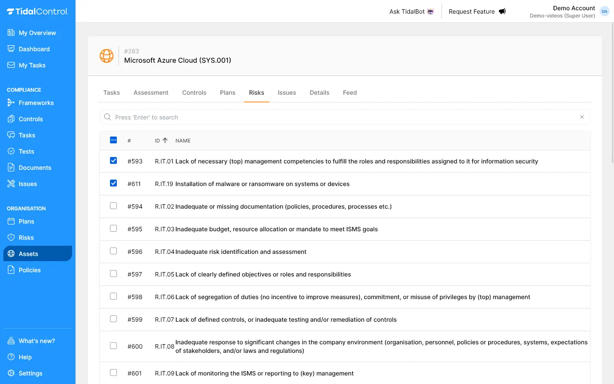Check the box for risk #594
The height and width of the screenshot is (384, 614).
(113, 206)
